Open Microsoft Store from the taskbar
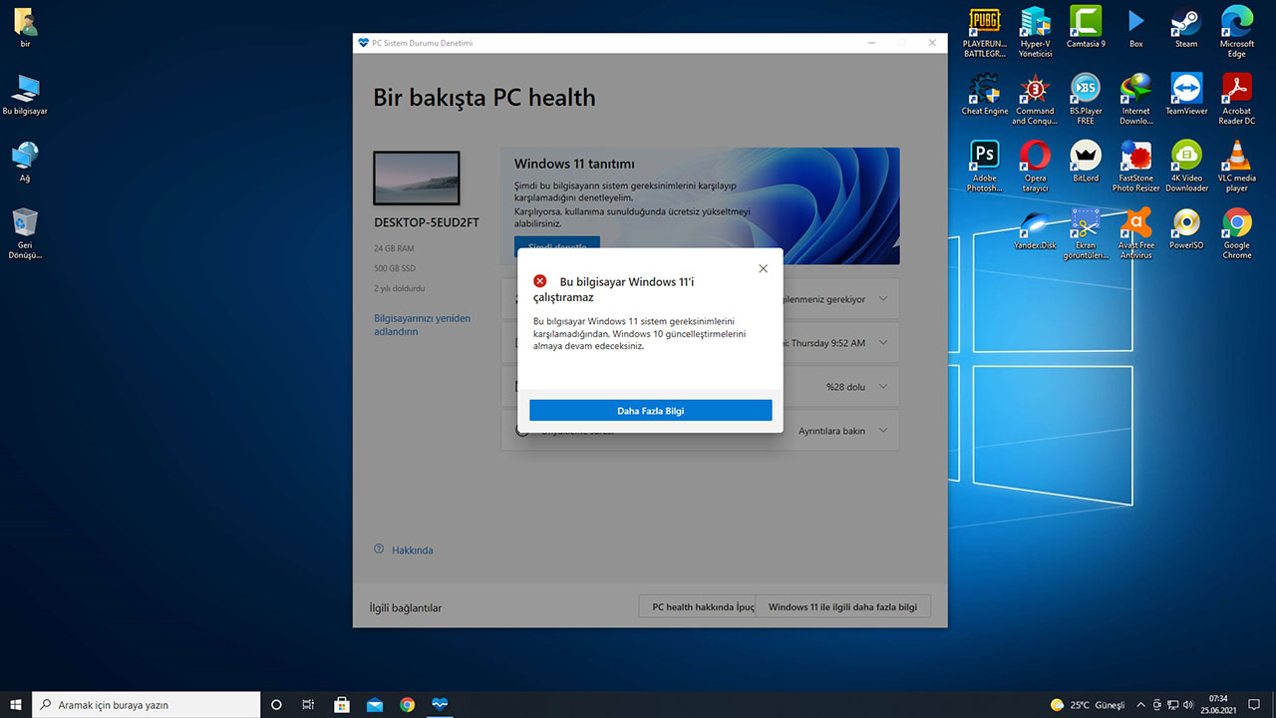The width and height of the screenshot is (1276, 718). [341, 704]
